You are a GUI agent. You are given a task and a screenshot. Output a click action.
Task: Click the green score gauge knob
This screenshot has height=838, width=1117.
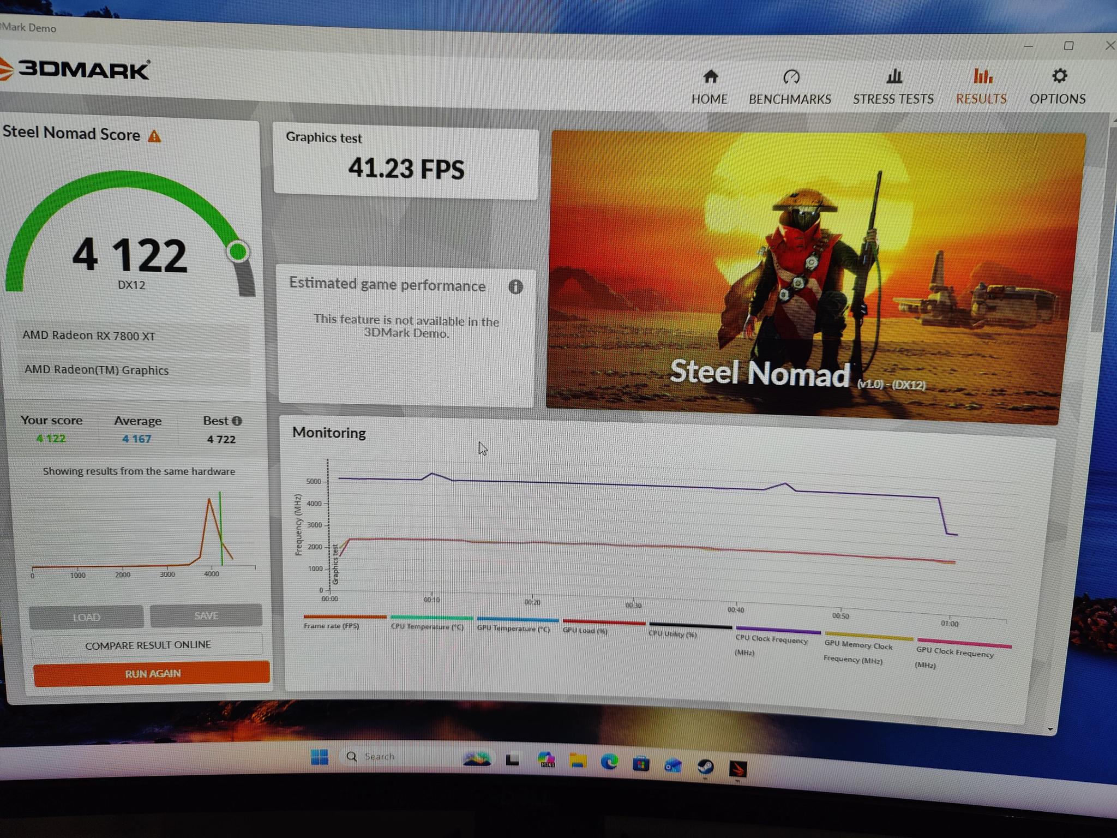[x=238, y=252]
